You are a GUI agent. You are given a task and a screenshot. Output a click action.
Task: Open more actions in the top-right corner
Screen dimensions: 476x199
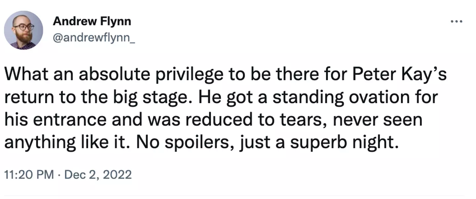click(456, 21)
